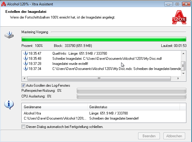
Task: Click the log scroll down arrow
Action: point(183,74)
